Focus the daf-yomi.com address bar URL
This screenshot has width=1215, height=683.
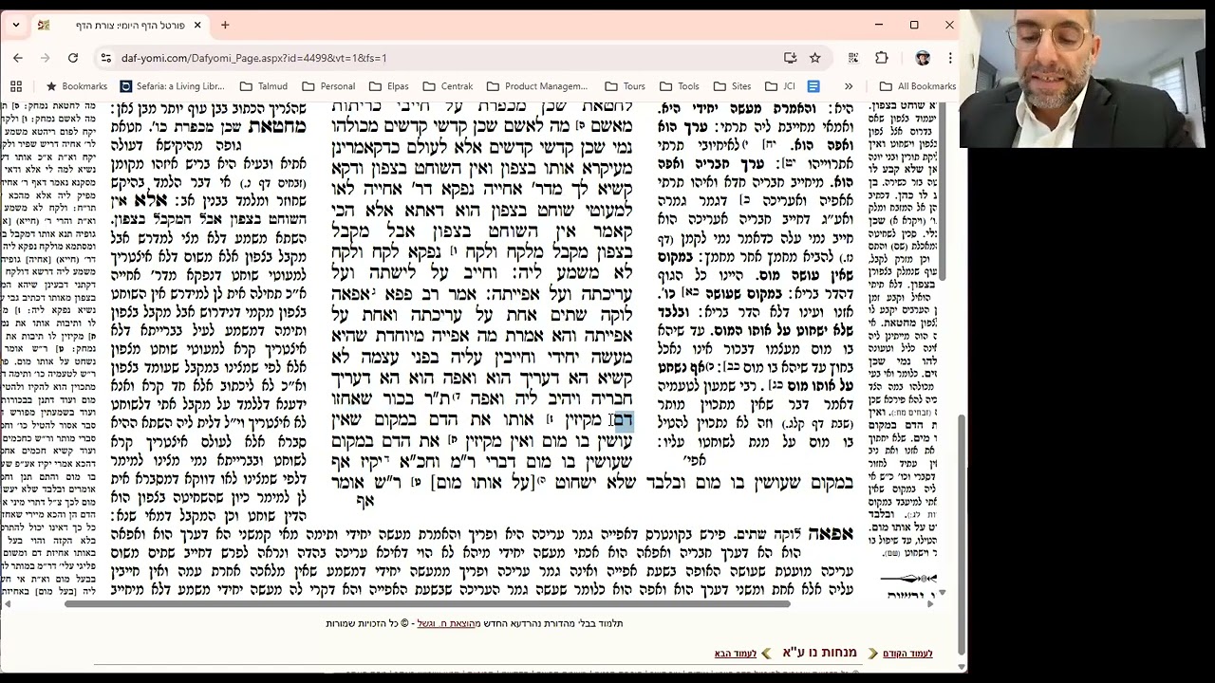(x=253, y=58)
